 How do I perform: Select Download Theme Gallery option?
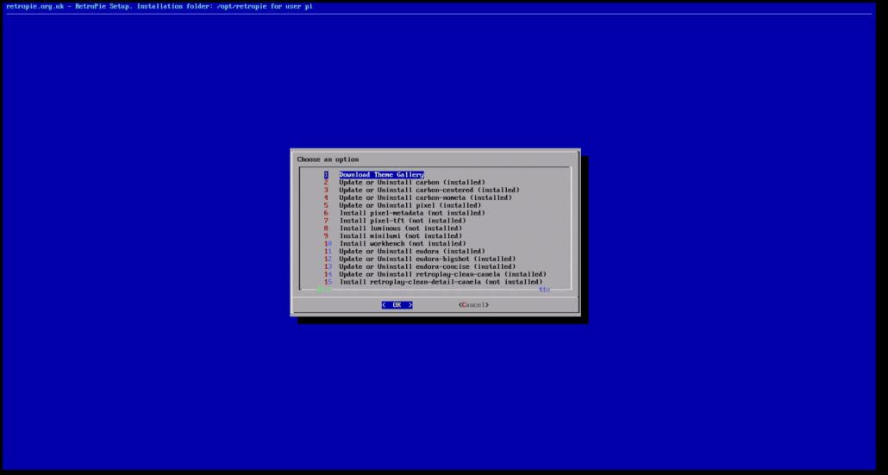point(382,174)
